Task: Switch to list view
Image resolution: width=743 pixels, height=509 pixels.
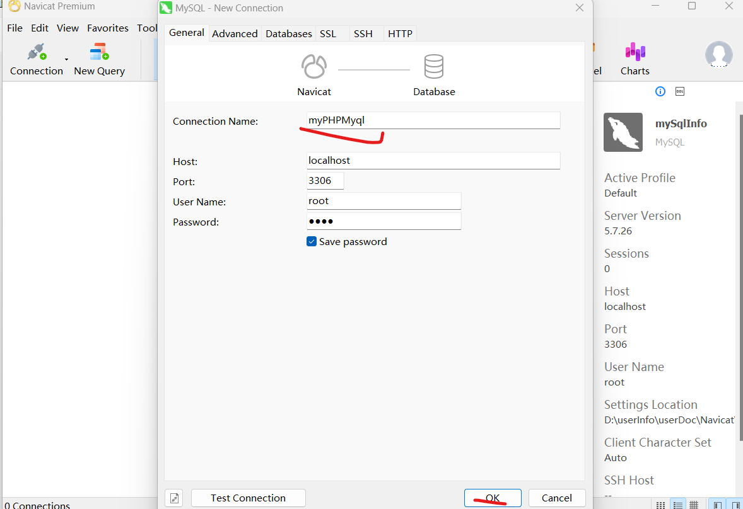Action: [677, 505]
